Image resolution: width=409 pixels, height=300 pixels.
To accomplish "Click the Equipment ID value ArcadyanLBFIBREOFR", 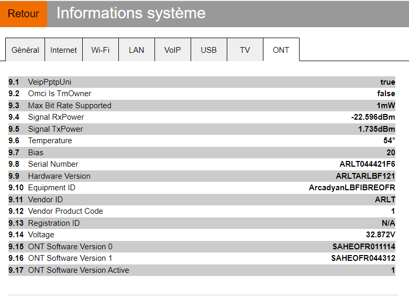I will pyautogui.click(x=352, y=188).
